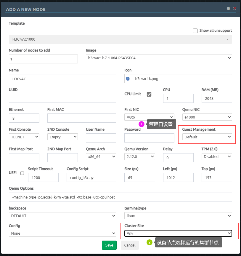Click the Script Timeout field
Viewport: 241px width, 256px height.
[x=43, y=177]
